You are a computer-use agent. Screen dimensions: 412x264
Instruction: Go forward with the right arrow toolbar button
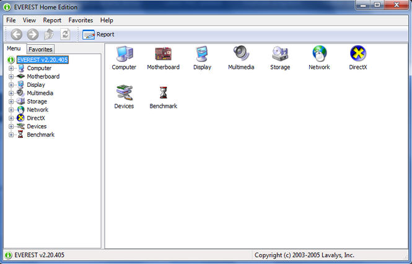[33, 35]
